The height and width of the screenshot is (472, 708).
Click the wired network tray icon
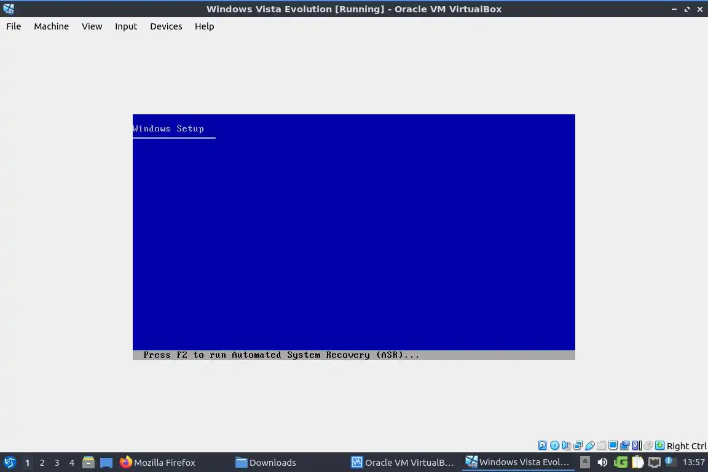tap(655, 462)
